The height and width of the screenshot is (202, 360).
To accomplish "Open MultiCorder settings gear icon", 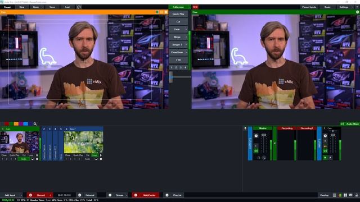I will coord(136,195).
